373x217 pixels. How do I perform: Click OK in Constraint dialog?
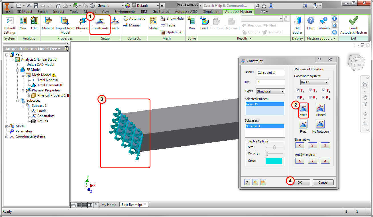(299, 183)
